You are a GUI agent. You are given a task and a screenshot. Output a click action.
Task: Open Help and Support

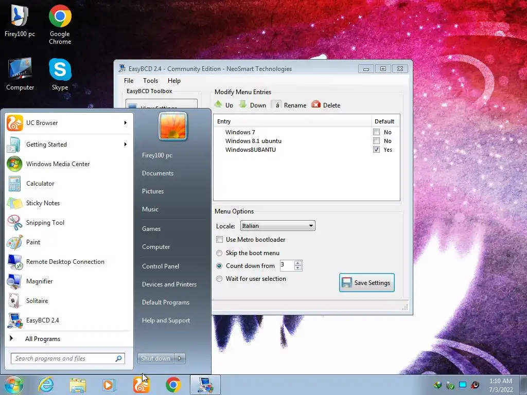(166, 320)
